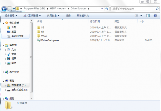161x111 pixels.
Task: Click 新增資料夾 to create a folder
Action: pyautogui.click(x=83, y=16)
